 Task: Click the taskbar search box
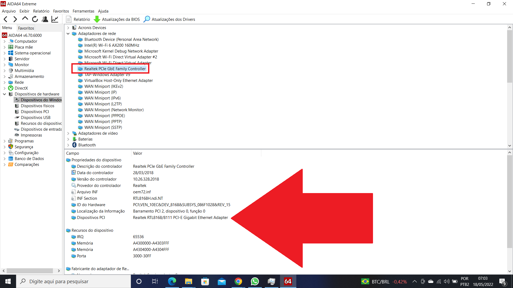click(73, 281)
